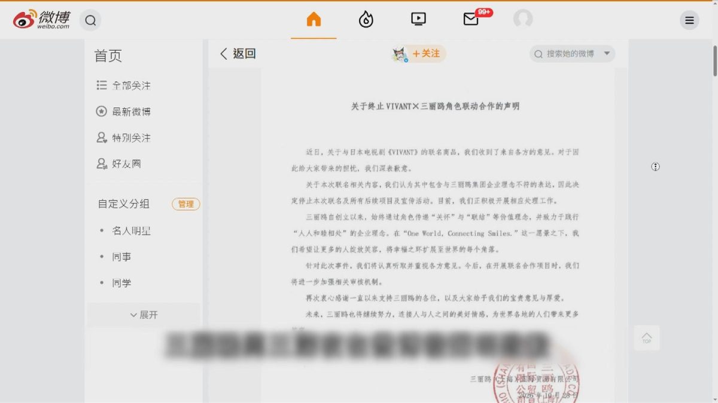Open messages envelope with 99+ badge
This screenshot has height=403, width=718.
(471, 19)
